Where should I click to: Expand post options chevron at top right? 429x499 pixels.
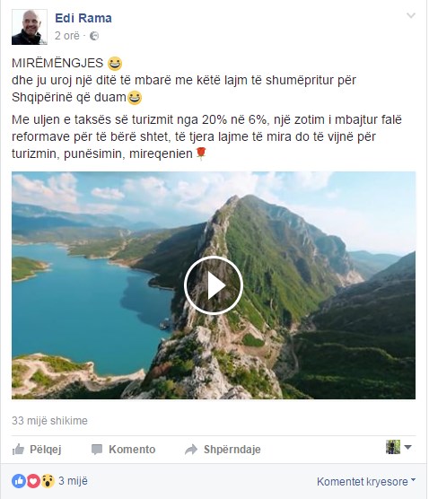coord(411,15)
